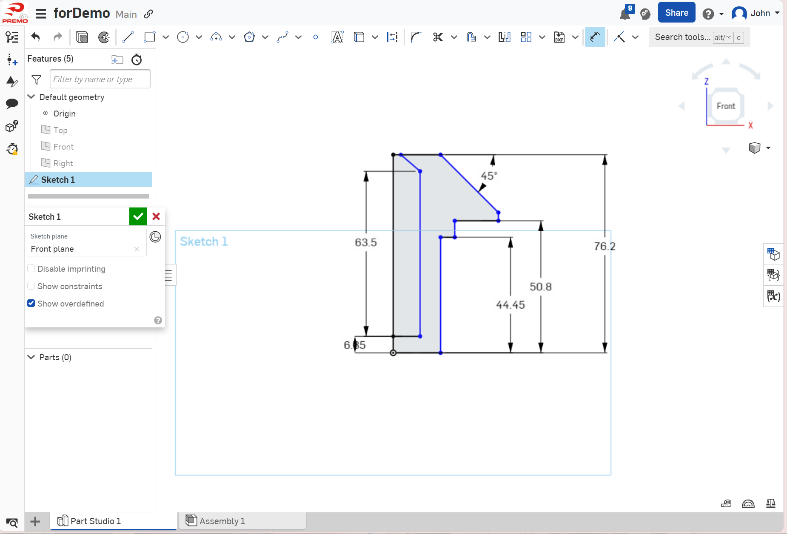Click the Dimension tool in toolbar
Viewport: 787px width, 534px height.
click(595, 37)
